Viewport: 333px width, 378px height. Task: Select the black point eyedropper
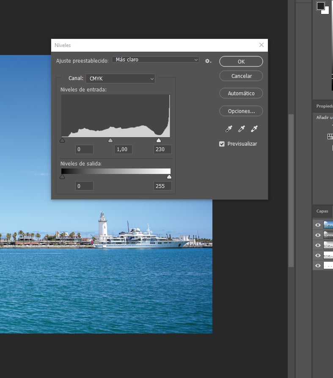(x=229, y=129)
